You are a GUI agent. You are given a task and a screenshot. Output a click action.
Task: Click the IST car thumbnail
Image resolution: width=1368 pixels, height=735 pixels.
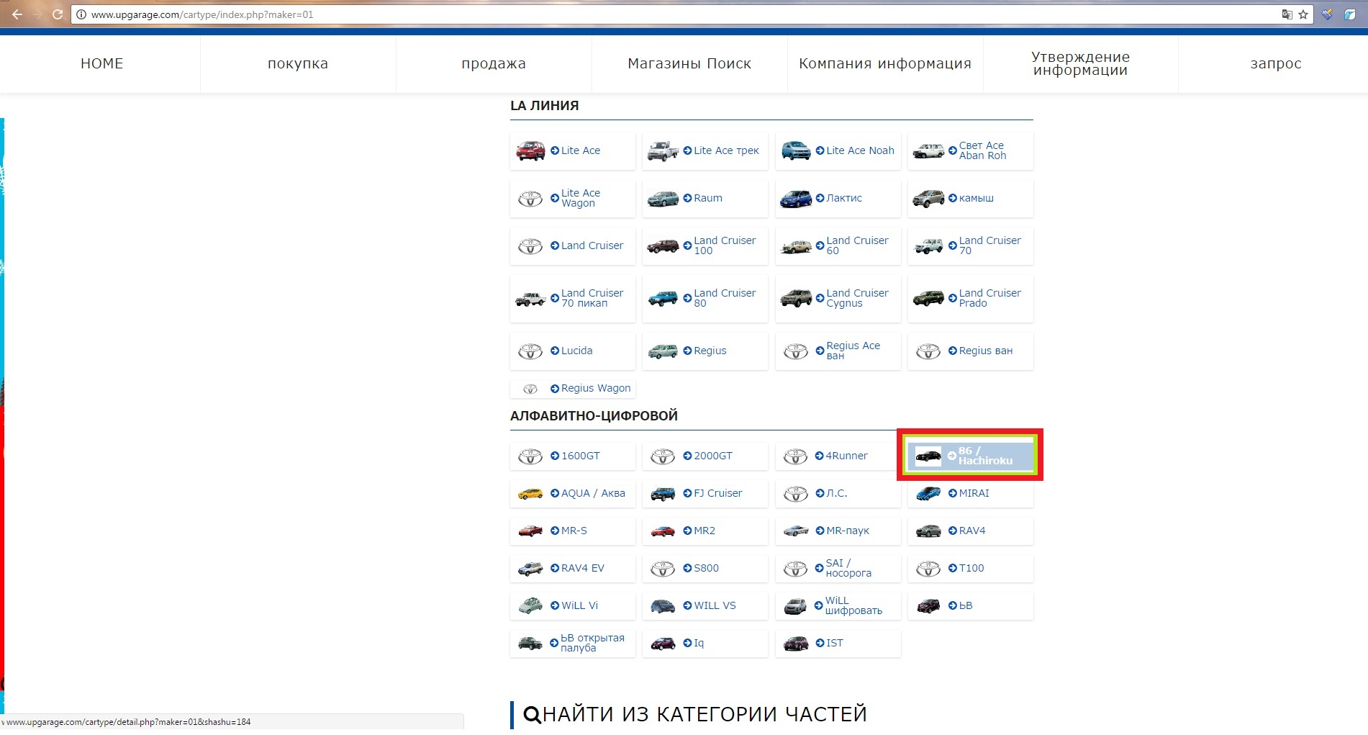(796, 644)
